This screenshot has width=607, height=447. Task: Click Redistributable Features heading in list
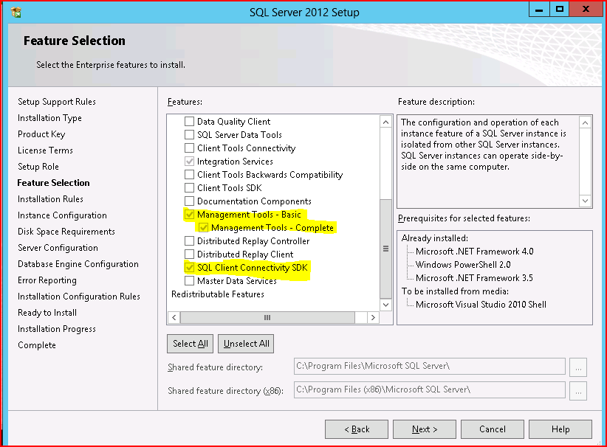pyautogui.click(x=218, y=294)
